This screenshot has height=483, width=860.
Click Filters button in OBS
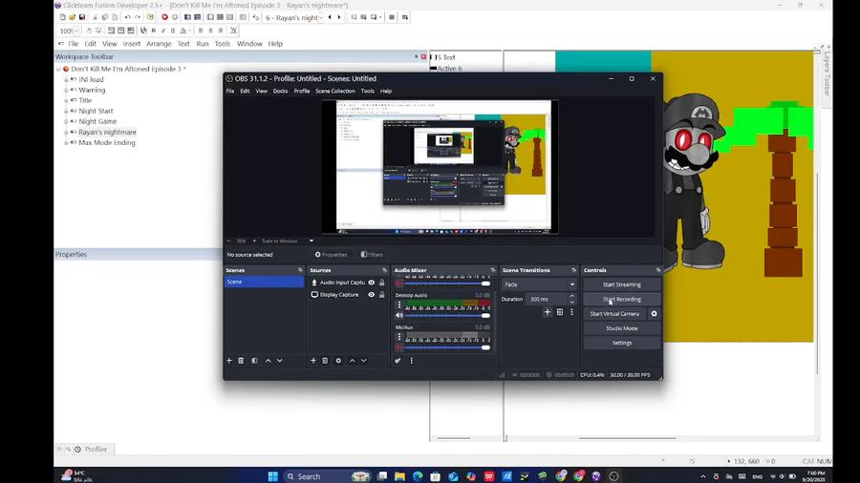[372, 255]
